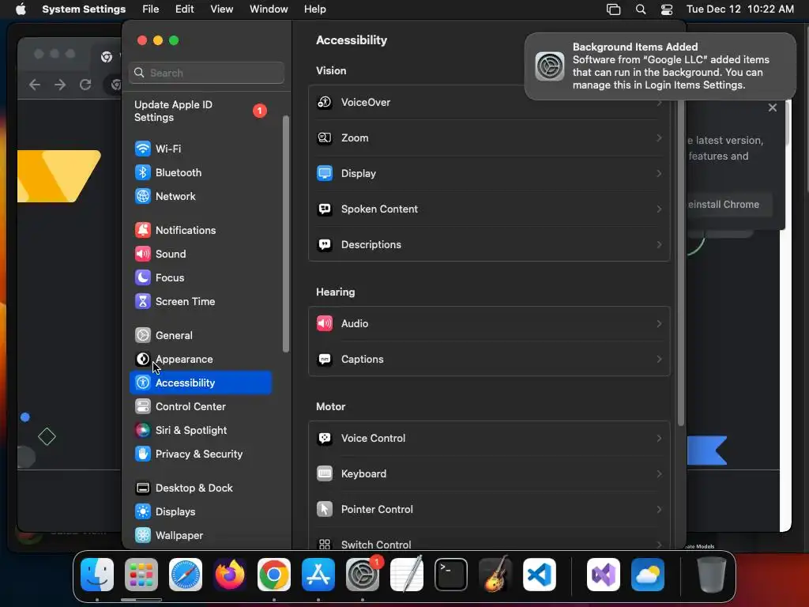Open Descriptions options

[x=489, y=245]
